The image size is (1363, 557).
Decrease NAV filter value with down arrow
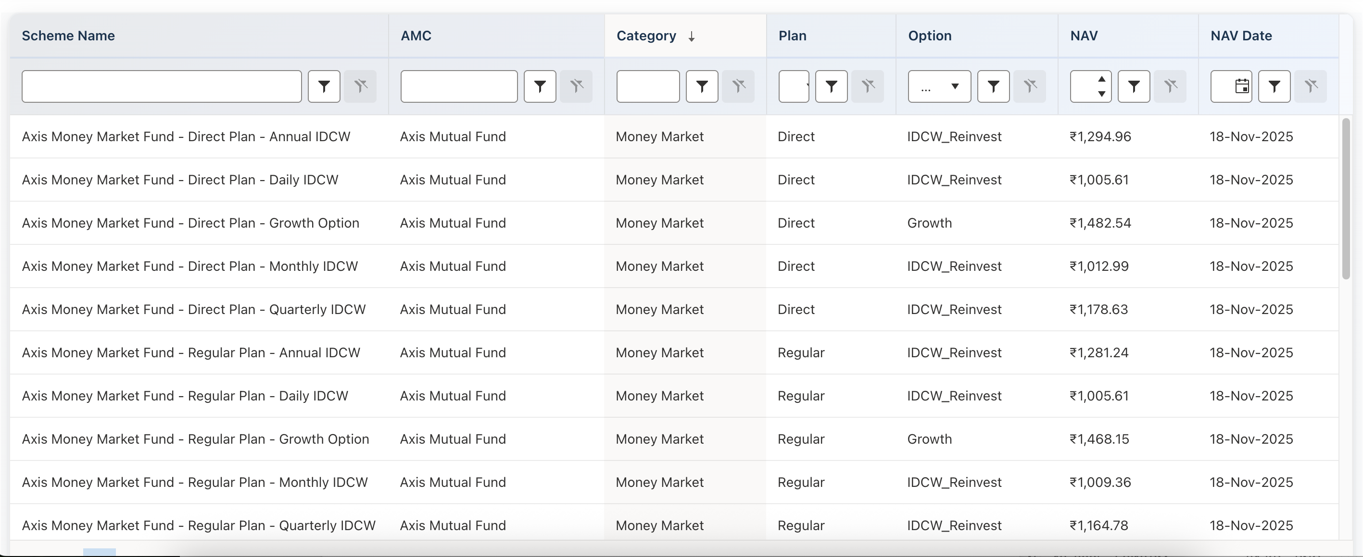click(x=1102, y=94)
